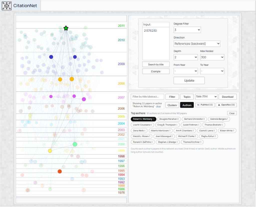Click the CitationNet network logo icon
The image size is (256, 207).
click(6, 6)
